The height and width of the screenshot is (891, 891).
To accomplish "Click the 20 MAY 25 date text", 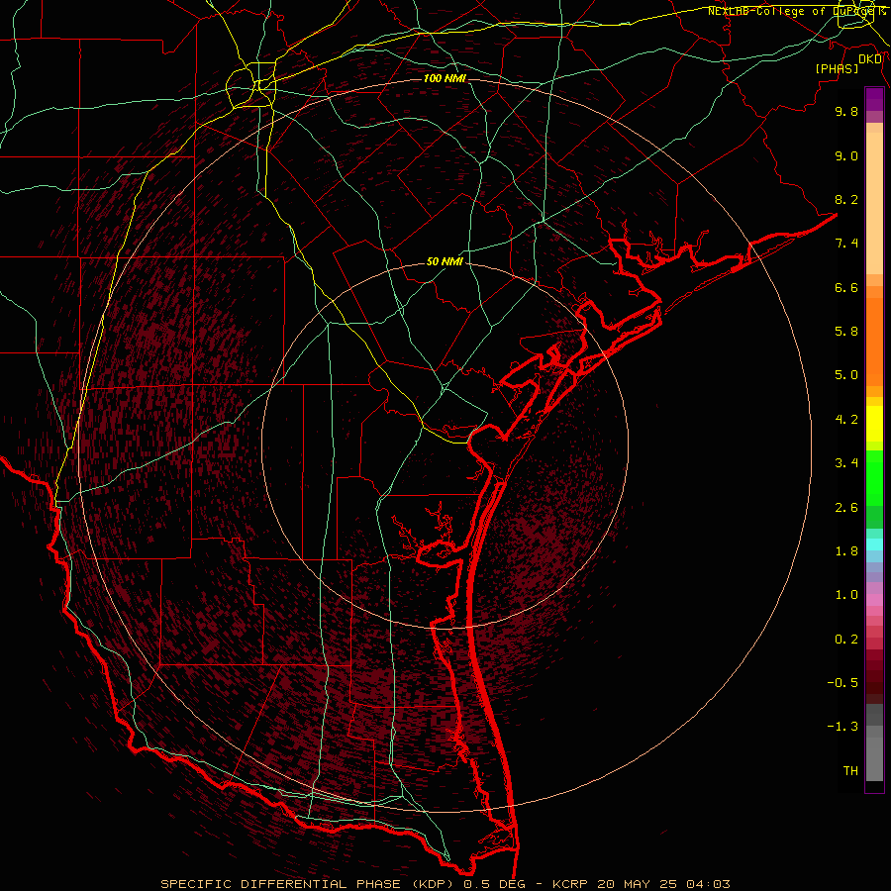I will click(x=639, y=884).
